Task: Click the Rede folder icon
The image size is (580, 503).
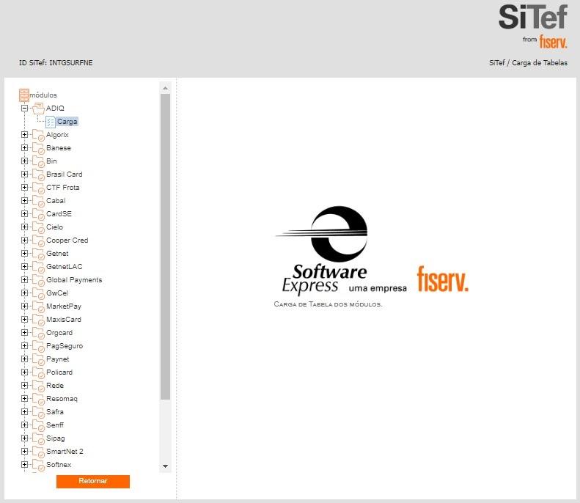Action: click(38, 386)
